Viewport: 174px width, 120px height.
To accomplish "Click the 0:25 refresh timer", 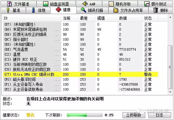I will (109, 115).
